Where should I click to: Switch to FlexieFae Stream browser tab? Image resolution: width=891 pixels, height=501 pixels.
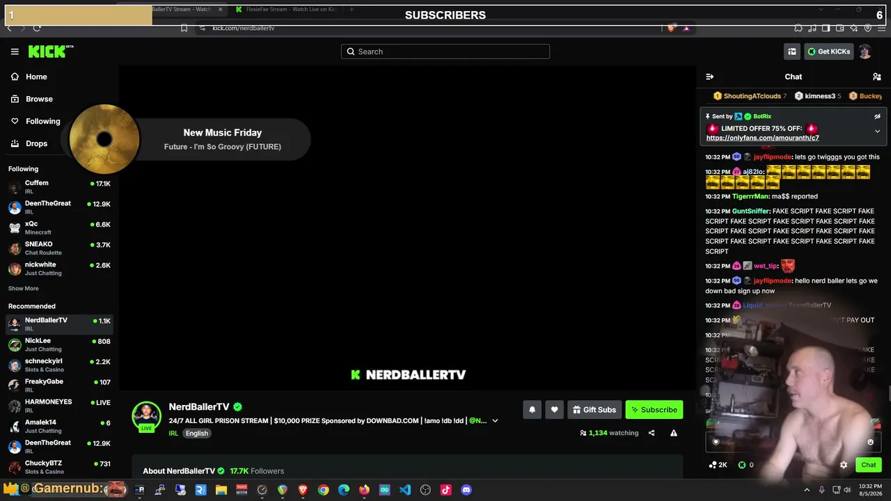[x=287, y=9]
